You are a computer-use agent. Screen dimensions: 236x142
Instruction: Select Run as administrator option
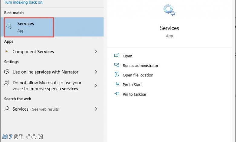click(140, 66)
